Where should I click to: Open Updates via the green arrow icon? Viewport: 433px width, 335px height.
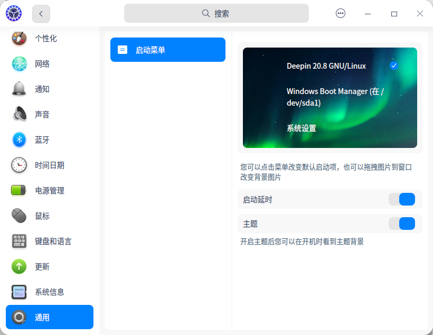coord(19,266)
